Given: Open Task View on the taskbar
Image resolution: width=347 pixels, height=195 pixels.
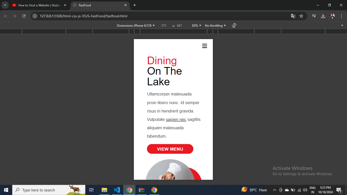Looking at the screenshot, I should point(91,190).
